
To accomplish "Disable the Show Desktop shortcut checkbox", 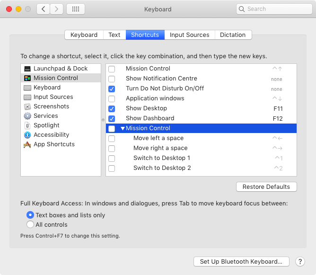I will pyautogui.click(x=112, y=108).
